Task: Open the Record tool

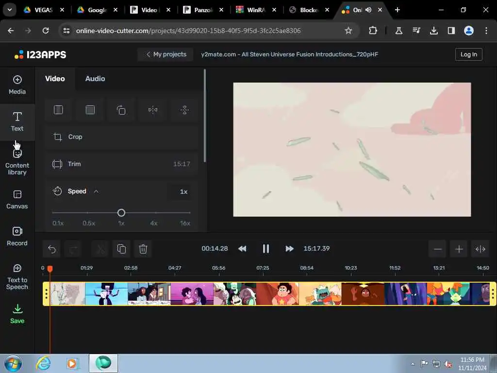Action: point(17,237)
